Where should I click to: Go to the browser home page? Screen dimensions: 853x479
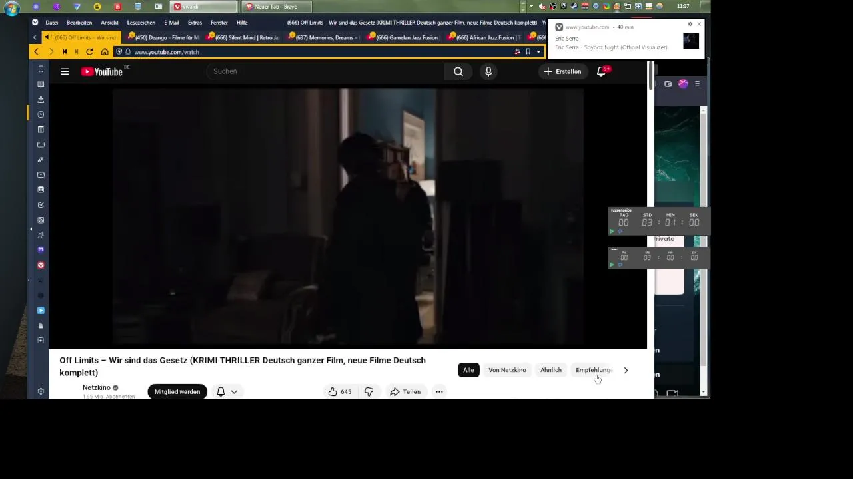click(x=105, y=52)
